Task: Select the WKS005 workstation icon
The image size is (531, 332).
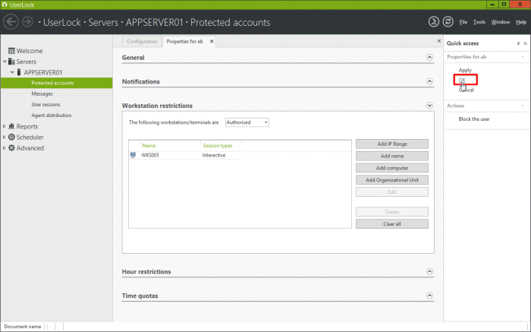Action: coord(134,155)
